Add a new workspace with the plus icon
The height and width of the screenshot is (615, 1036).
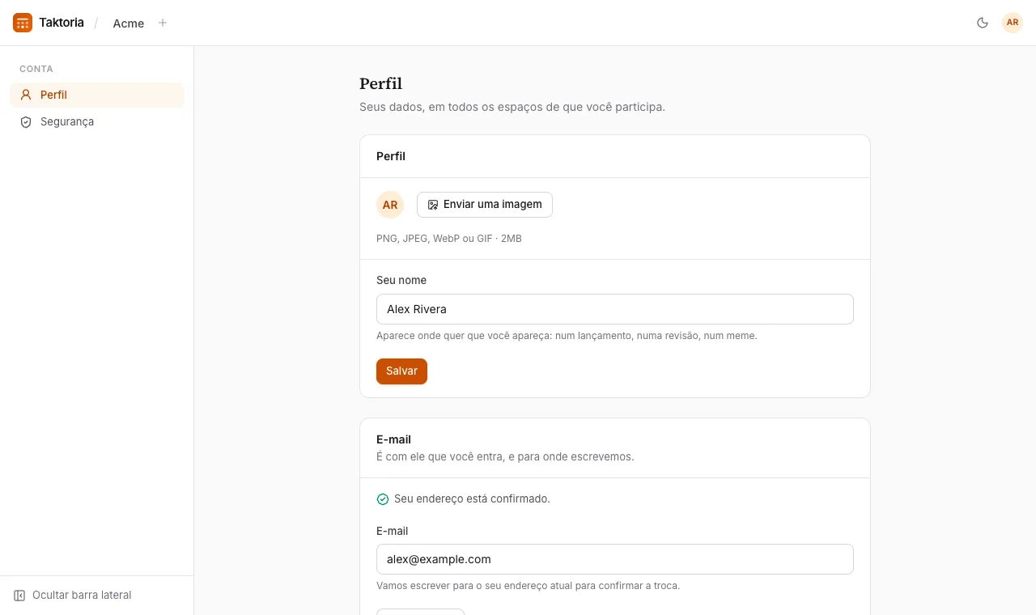pyautogui.click(x=163, y=23)
